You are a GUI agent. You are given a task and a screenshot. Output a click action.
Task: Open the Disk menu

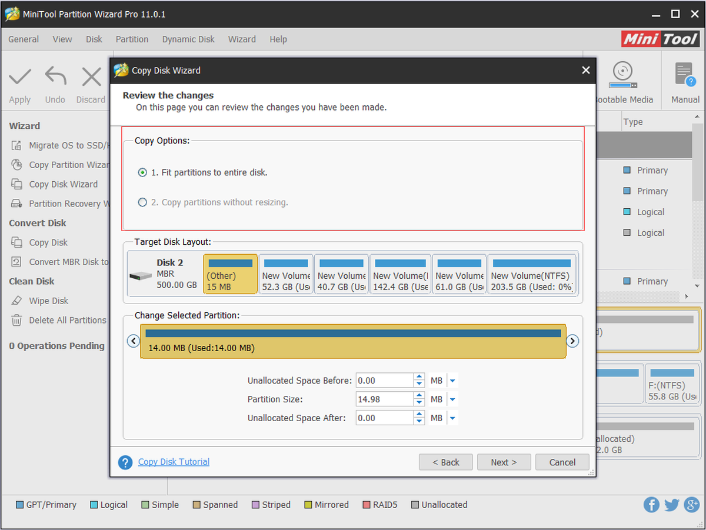point(94,39)
